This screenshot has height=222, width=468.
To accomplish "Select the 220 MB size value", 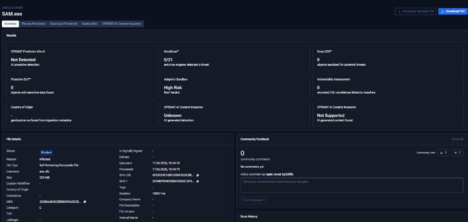I will 44,177.
